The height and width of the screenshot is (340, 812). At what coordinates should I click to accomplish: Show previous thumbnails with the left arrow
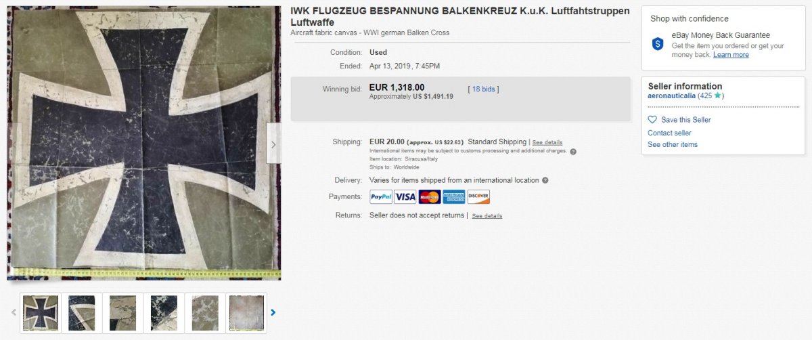pos(13,313)
